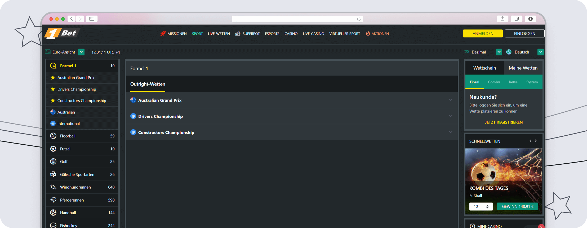Click the Einloggen button
587x228 pixels.
pyautogui.click(x=524, y=34)
